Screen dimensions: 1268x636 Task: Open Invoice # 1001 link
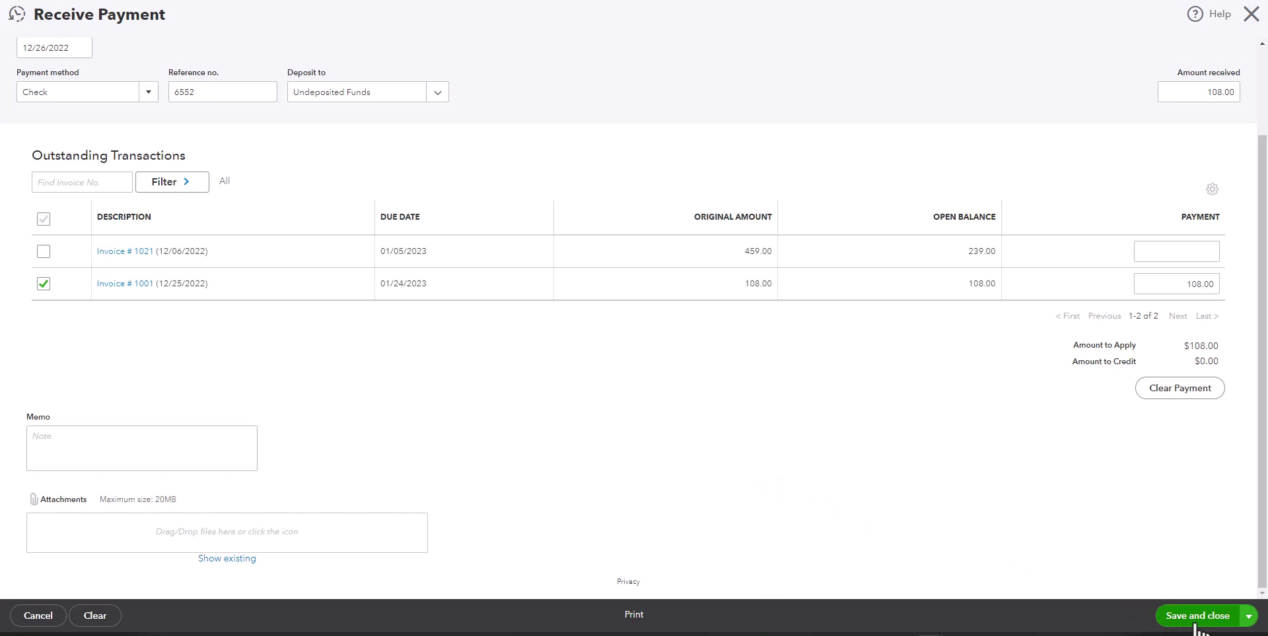point(125,284)
